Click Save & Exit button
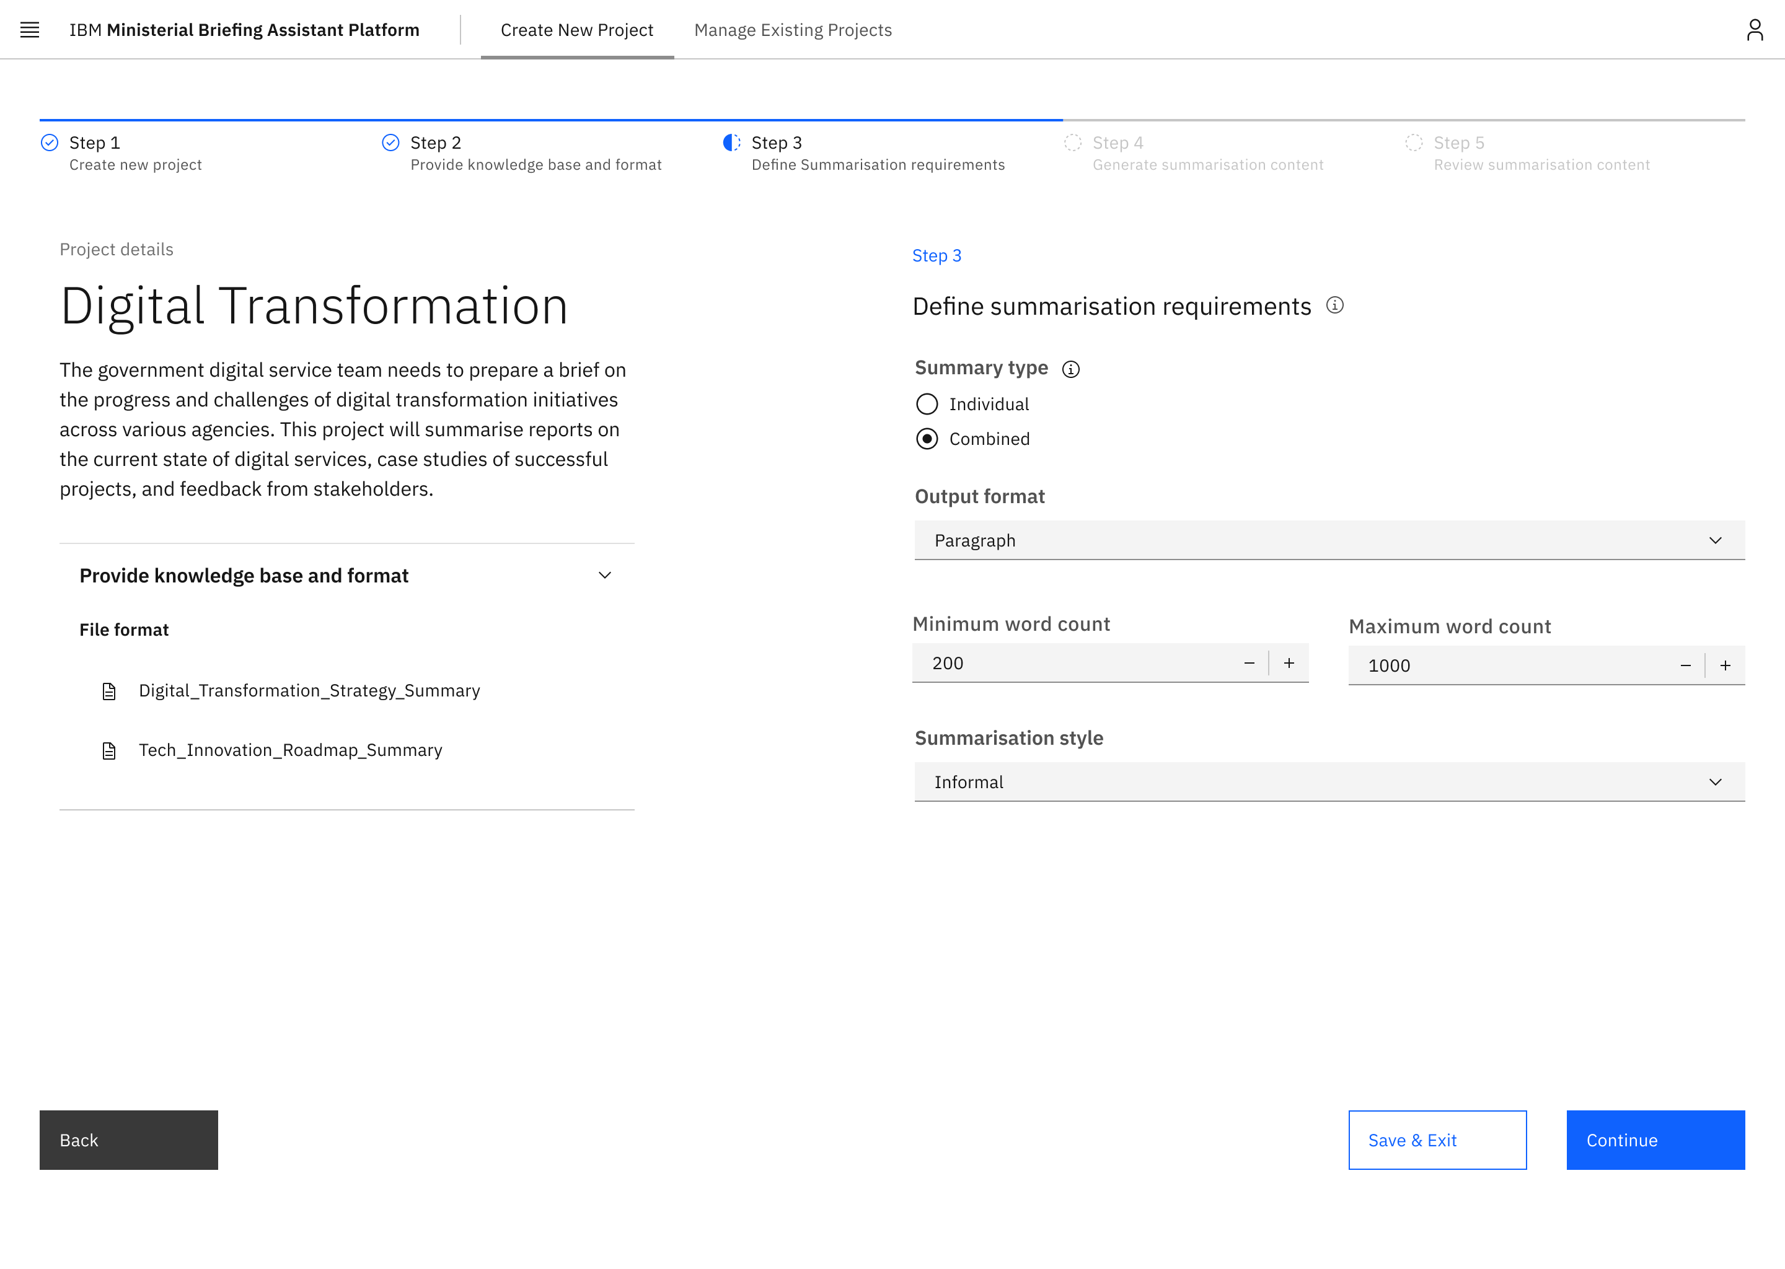Screen dimensions: 1785x1269 tap(1437, 1140)
